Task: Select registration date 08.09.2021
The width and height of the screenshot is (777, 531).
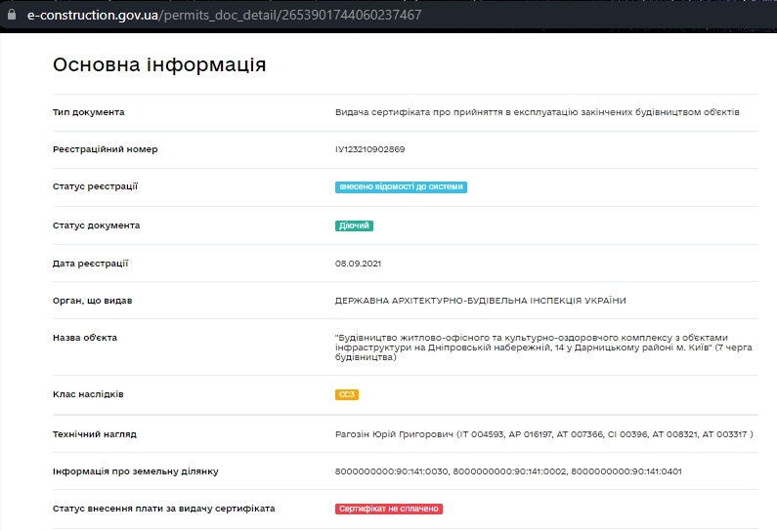Action: 358,264
